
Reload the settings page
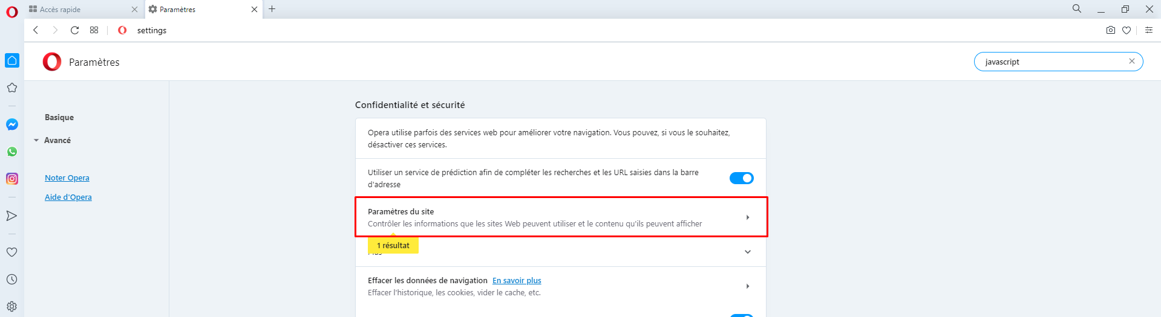coord(74,30)
